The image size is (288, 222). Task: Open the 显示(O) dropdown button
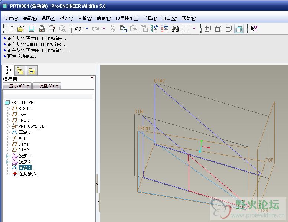tap(17, 86)
